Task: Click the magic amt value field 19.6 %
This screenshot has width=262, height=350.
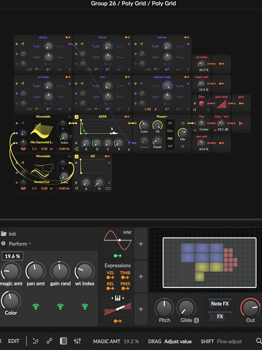Action: click(12, 256)
